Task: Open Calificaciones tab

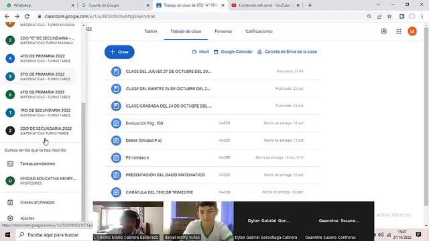Action: tap(259, 31)
